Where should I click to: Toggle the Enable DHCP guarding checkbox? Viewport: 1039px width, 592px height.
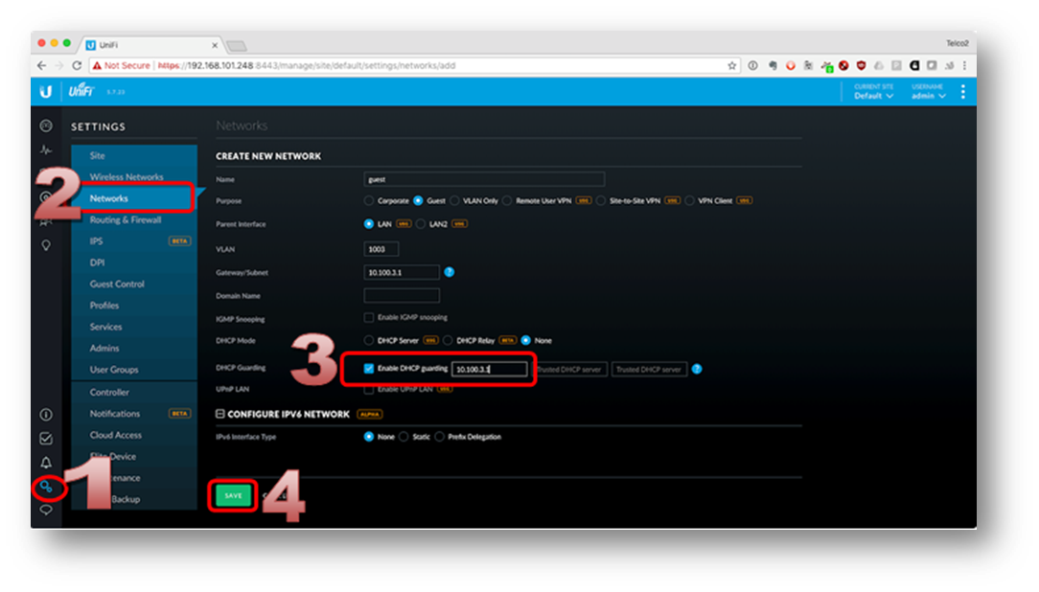click(369, 369)
